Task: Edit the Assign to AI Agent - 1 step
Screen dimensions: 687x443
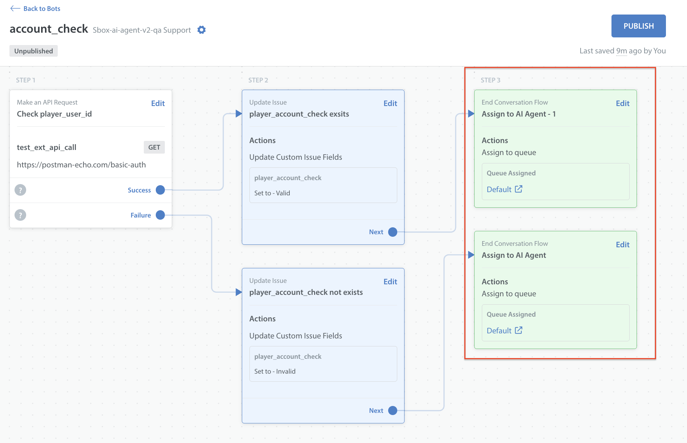Action: coord(622,103)
